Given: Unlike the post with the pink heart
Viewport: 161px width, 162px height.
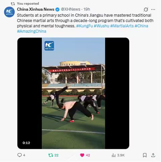Looking at the screenshot, I should tap(82, 155).
